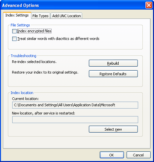The height and width of the screenshot is (162, 154).
Task: Choose Select new for index location
Action: (113, 129)
